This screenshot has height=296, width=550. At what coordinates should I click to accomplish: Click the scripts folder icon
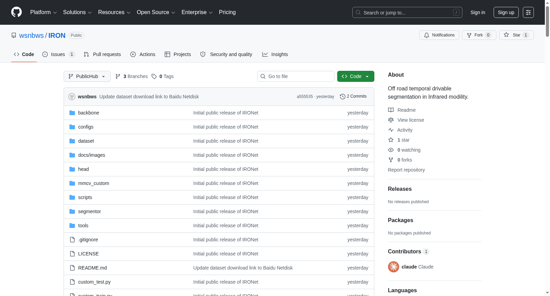click(x=72, y=197)
